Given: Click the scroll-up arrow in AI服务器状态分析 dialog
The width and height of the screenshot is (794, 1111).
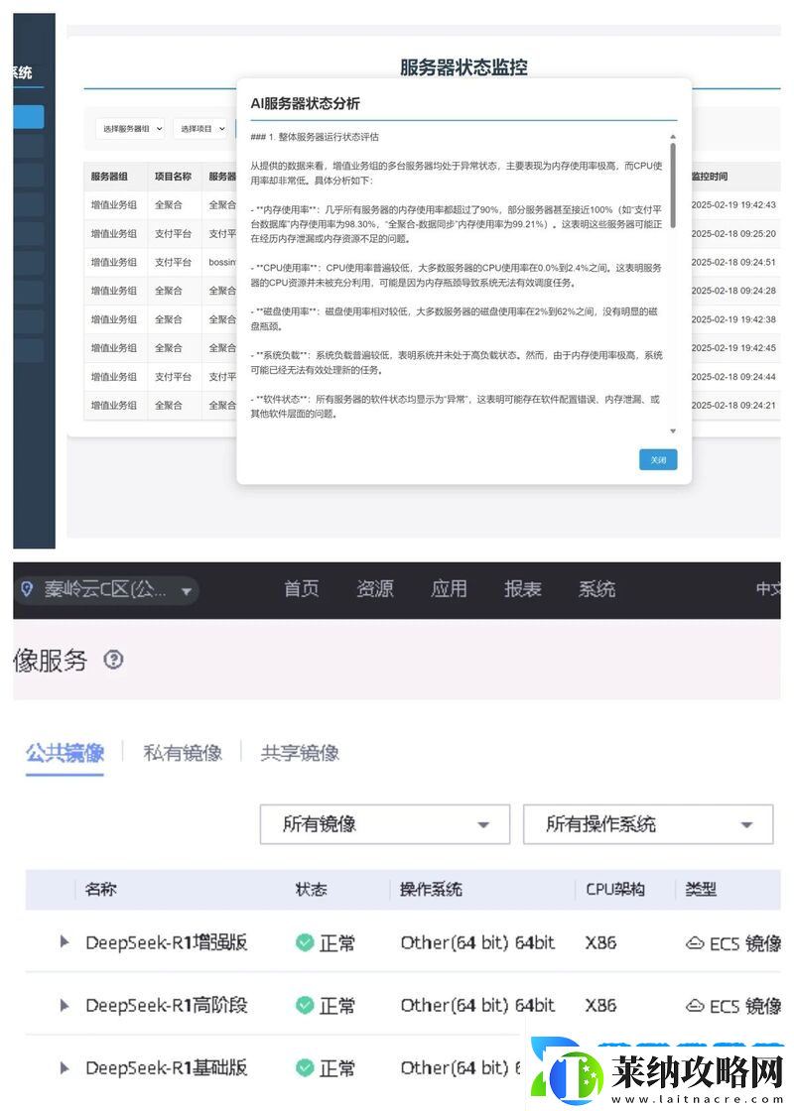Looking at the screenshot, I should click(673, 137).
